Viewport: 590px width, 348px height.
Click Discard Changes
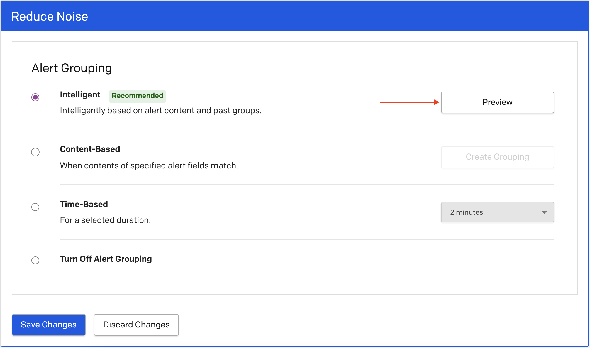(x=136, y=325)
